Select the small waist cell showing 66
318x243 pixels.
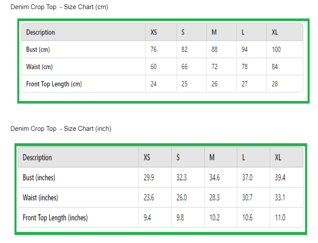click(x=184, y=67)
